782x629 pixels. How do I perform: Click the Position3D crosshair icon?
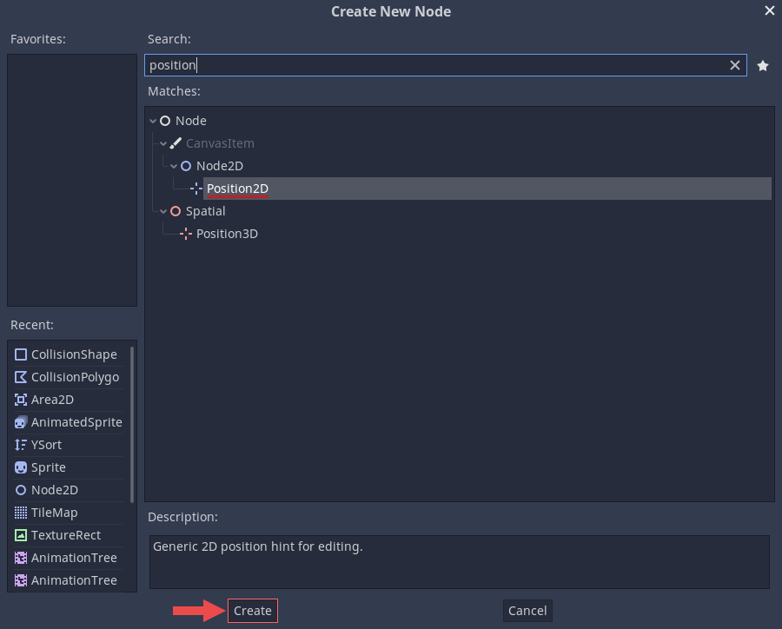[186, 234]
